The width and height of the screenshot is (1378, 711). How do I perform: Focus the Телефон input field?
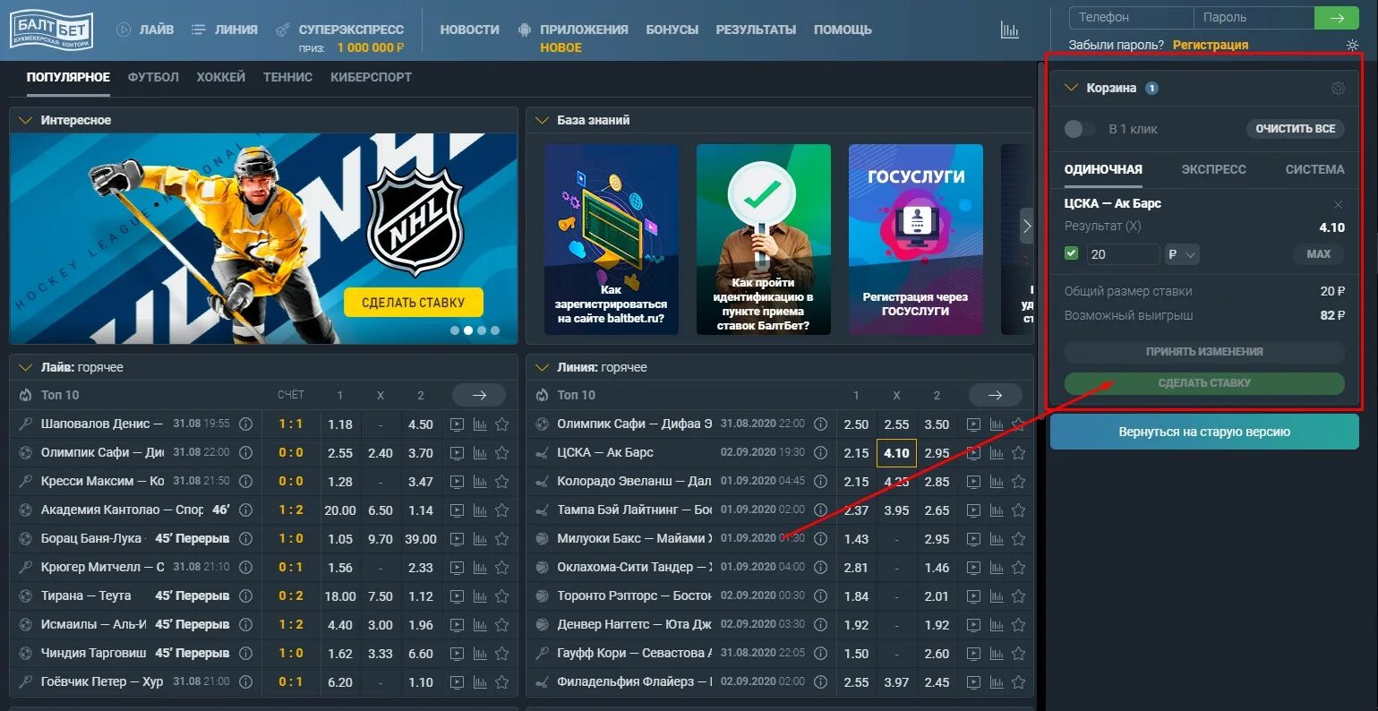pyautogui.click(x=1132, y=17)
